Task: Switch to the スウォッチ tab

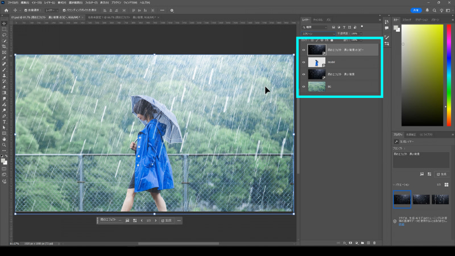Action: 407,20
